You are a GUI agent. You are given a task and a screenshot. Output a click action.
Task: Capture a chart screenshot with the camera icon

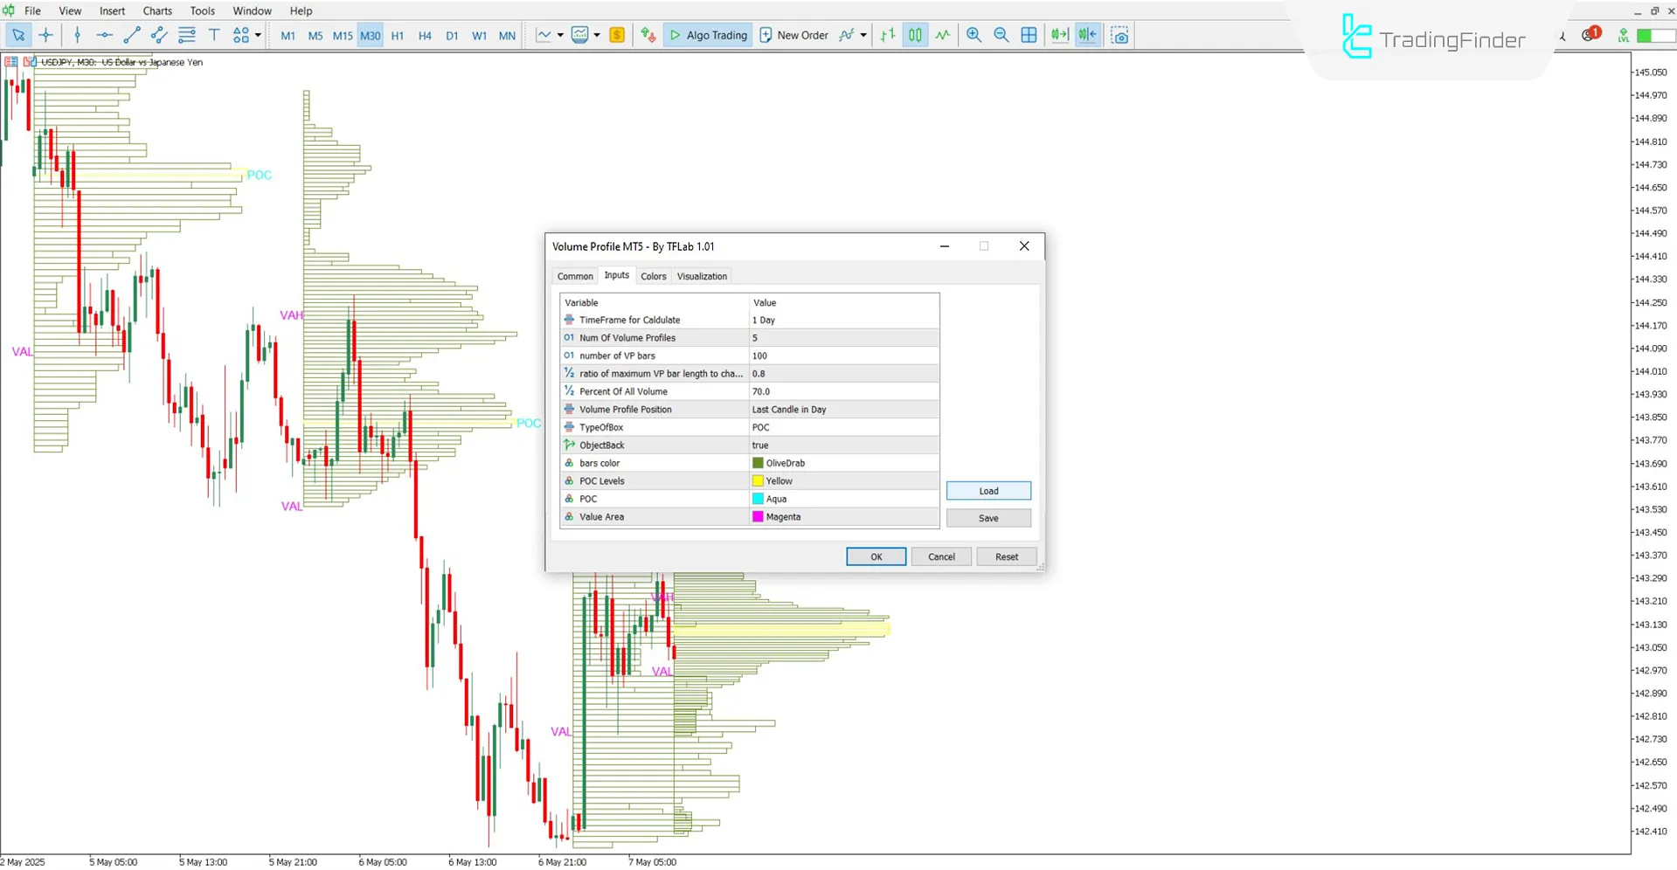1119,35
